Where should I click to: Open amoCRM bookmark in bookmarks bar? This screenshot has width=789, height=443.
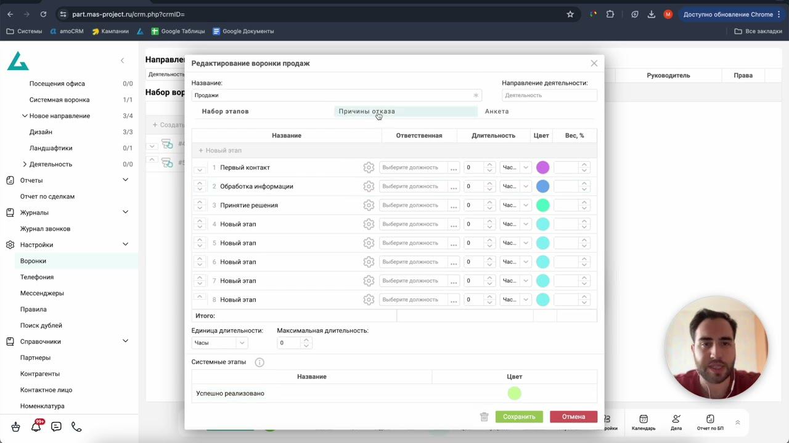point(67,31)
